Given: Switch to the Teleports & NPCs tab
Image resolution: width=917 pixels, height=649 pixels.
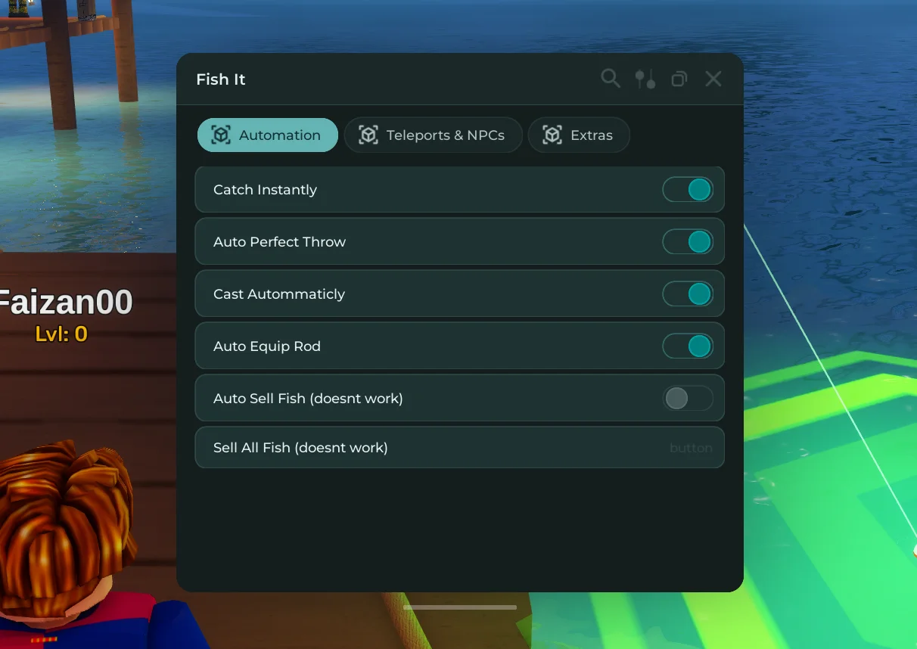Looking at the screenshot, I should (x=434, y=135).
